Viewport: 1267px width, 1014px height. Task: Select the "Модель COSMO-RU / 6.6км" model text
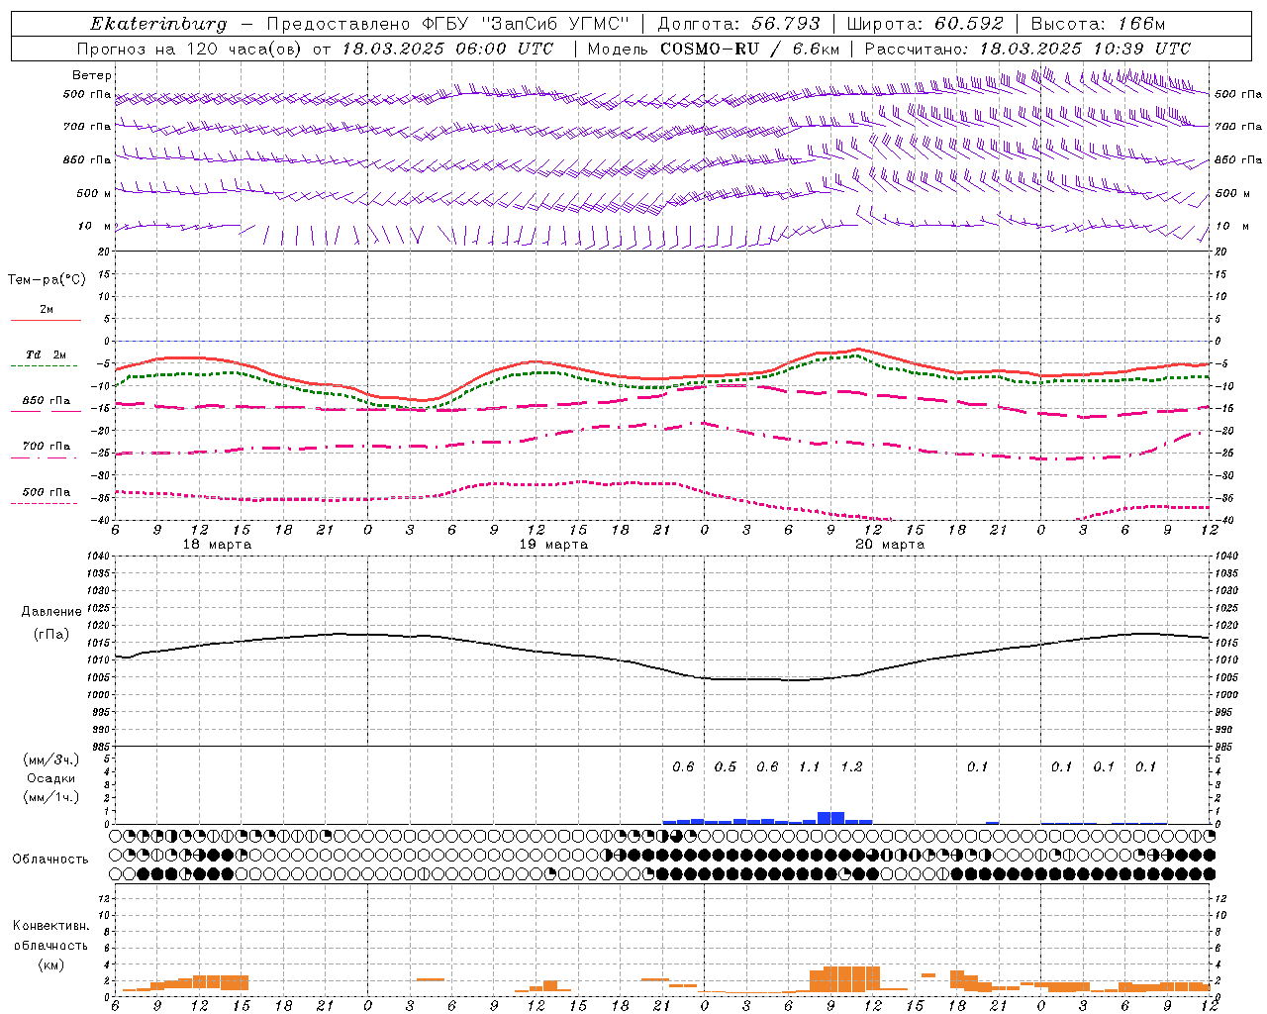tap(714, 49)
